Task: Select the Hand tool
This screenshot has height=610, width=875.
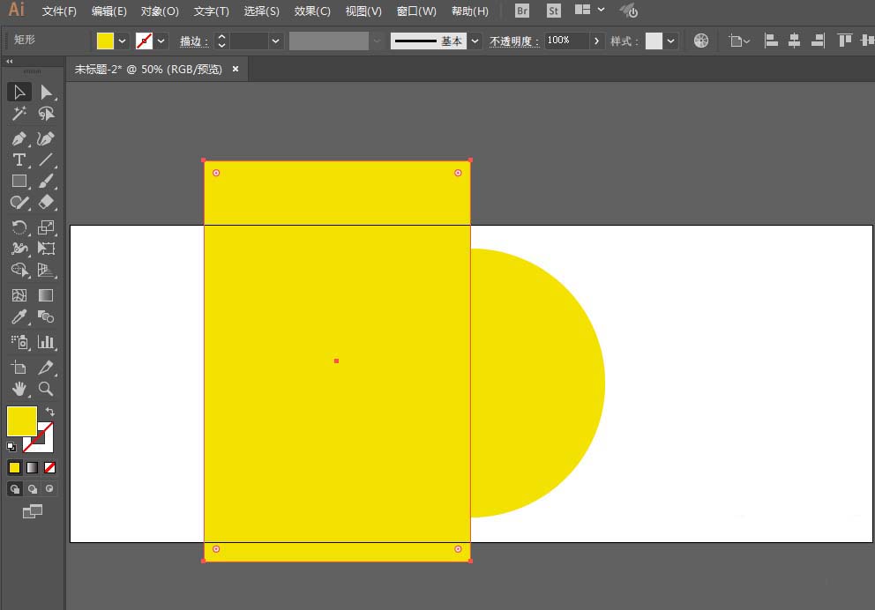Action: click(x=19, y=389)
